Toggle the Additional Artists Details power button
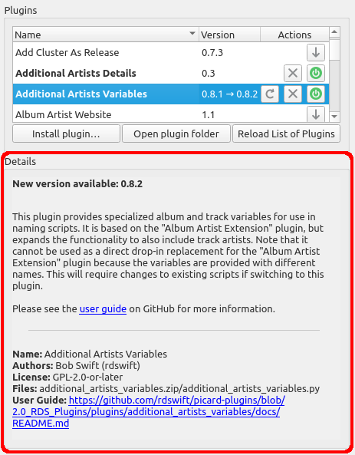Screen dimensions: 355x455 coord(316,73)
